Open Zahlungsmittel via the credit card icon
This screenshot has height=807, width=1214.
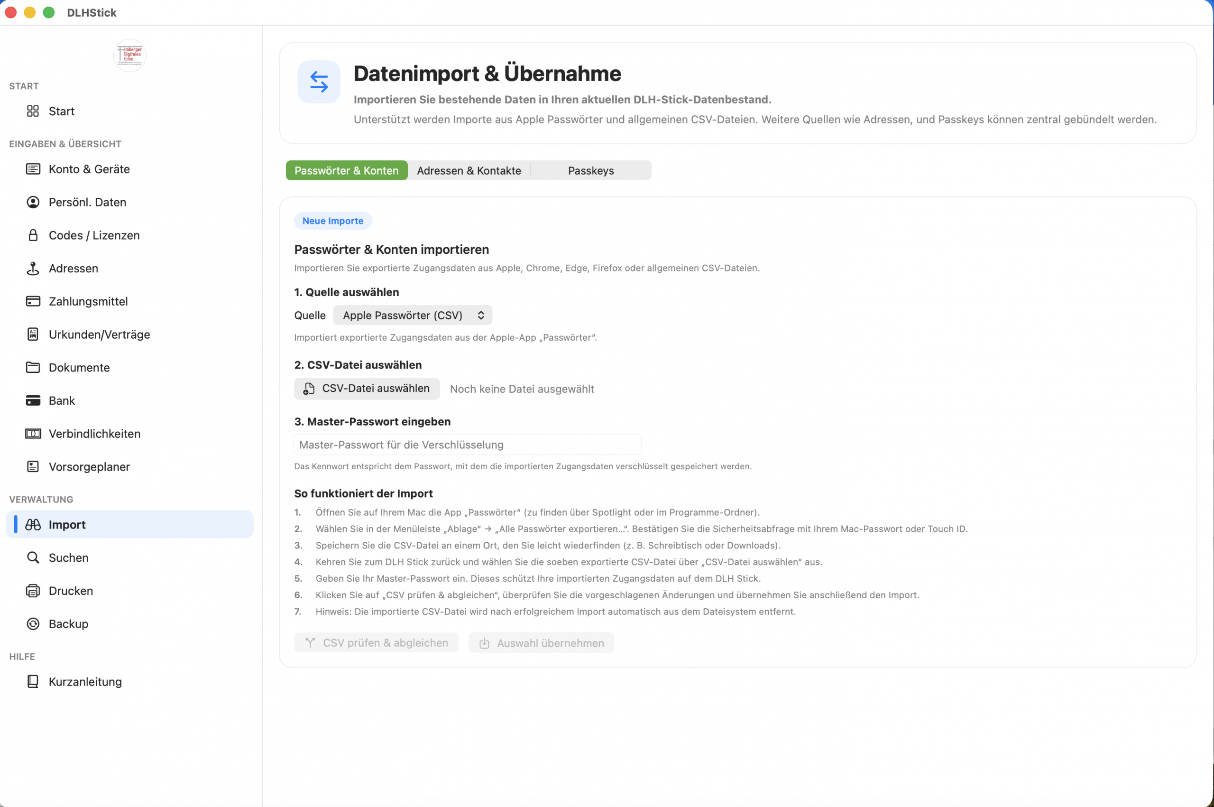33,301
